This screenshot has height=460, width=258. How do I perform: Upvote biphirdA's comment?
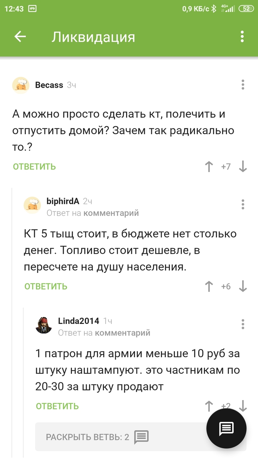click(x=209, y=287)
